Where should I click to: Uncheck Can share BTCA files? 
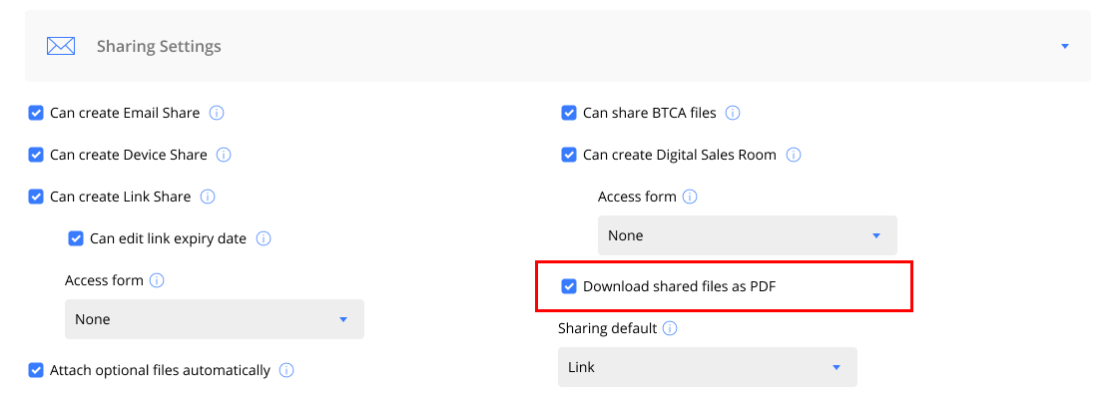click(x=568, y=113)
